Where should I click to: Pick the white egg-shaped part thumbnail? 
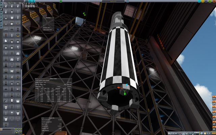click(x=6, y=41)
